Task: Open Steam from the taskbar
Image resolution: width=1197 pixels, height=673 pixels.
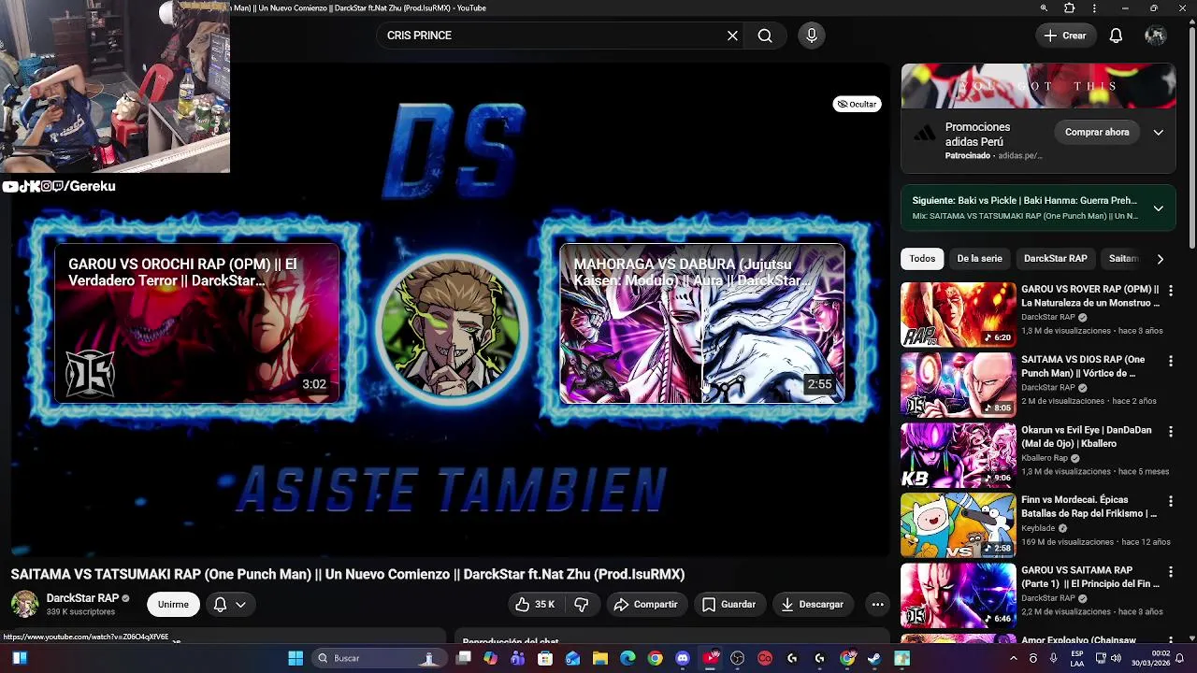Action: [x=873, y=658]
